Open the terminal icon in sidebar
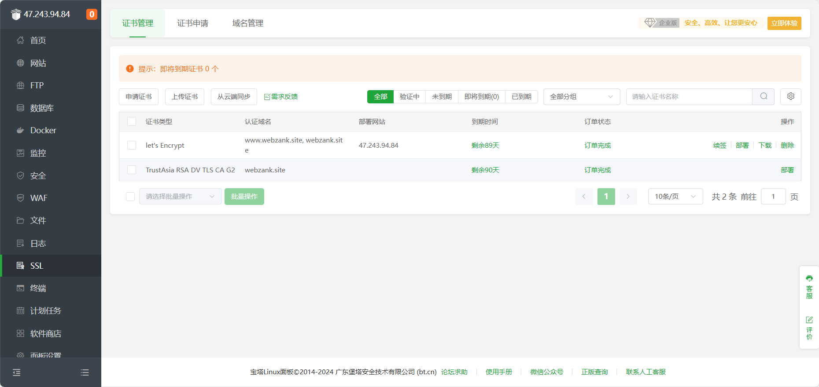 pyautogui.click(x=20, y=288)
